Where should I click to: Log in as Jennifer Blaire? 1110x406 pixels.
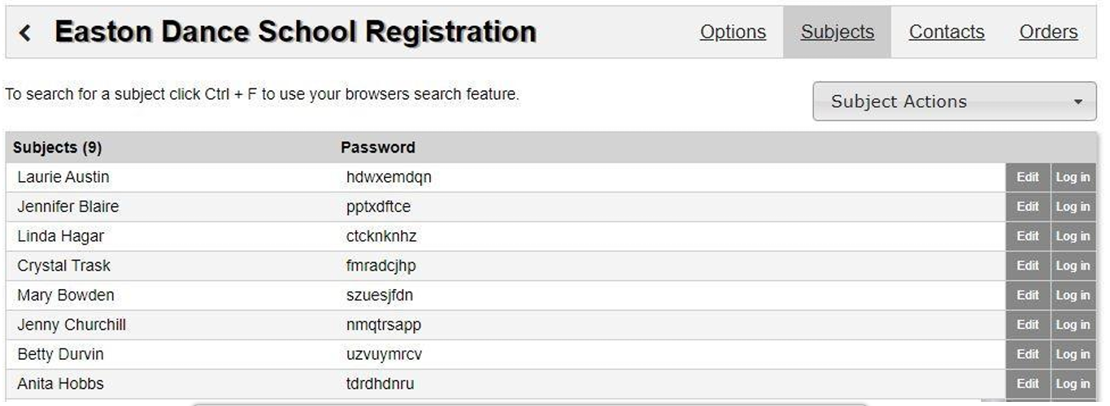1073,207
